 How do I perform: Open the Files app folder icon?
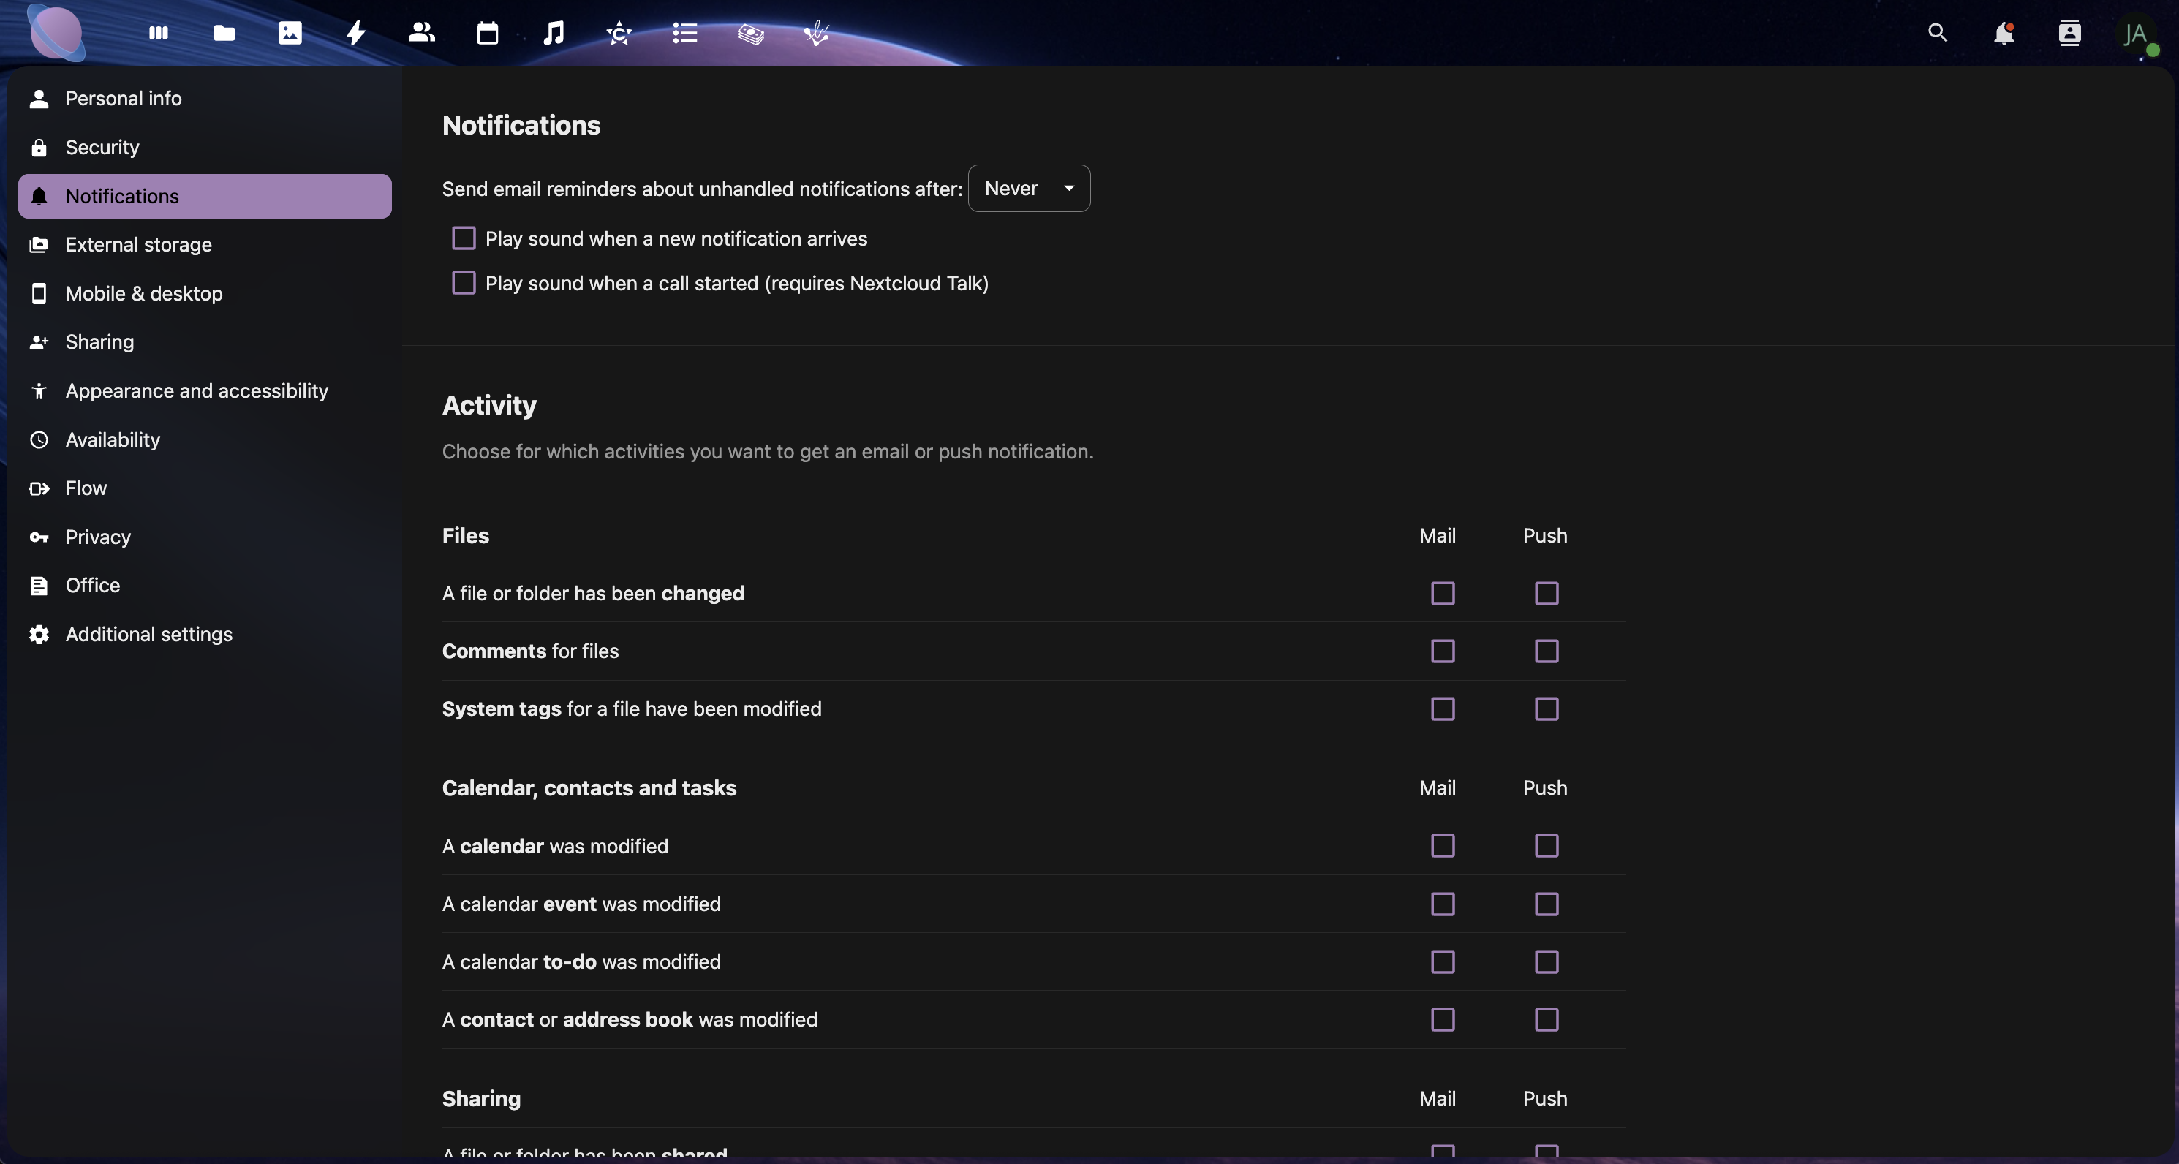click(224, 34)
